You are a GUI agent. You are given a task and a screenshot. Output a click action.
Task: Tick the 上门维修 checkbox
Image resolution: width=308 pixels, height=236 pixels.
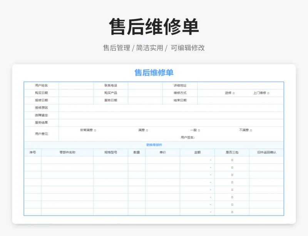[x=268, y=93]
